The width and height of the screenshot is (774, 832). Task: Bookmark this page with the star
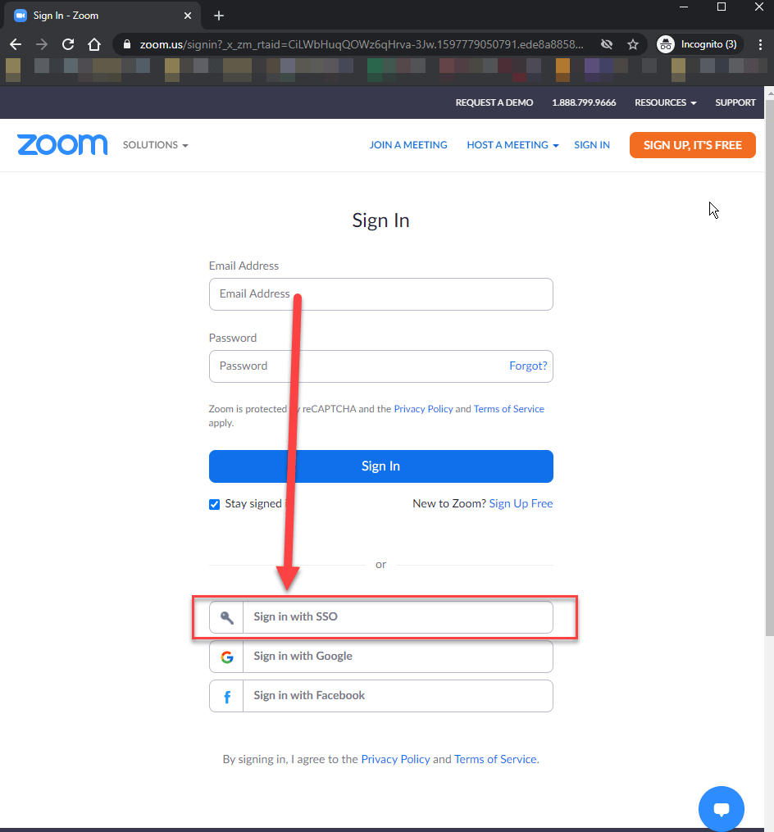(633, 44)
